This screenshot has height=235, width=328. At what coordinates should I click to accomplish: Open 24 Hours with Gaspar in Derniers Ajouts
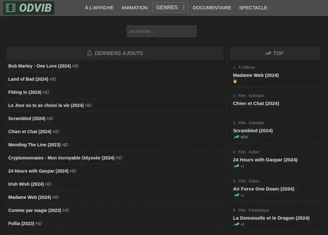point(38,171)
